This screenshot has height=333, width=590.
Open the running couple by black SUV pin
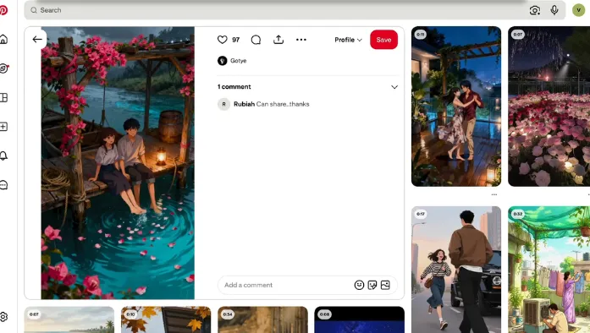456,270
